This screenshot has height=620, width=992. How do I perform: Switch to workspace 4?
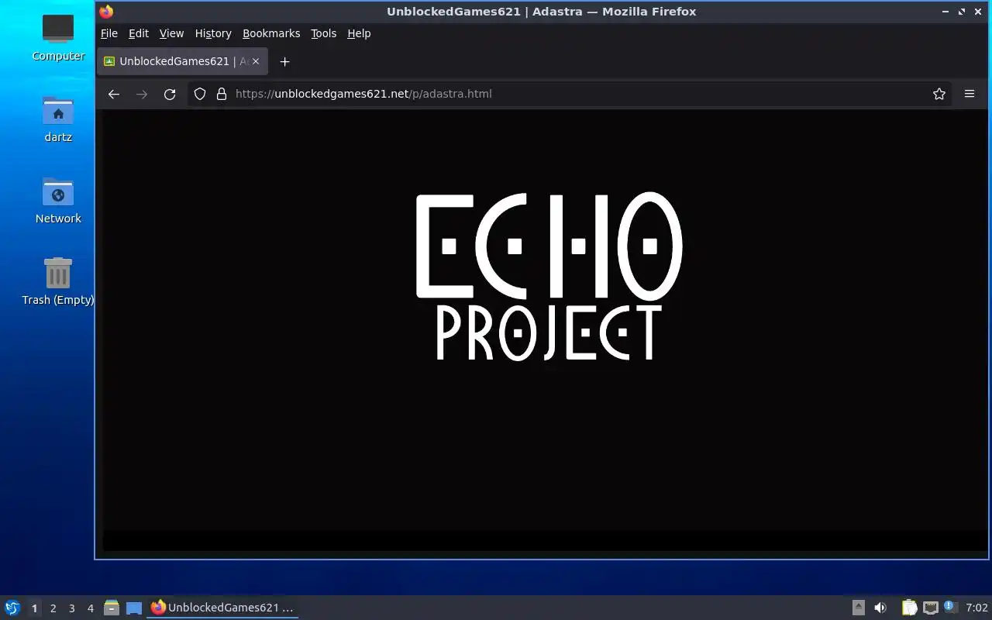(x=90, y=608)
